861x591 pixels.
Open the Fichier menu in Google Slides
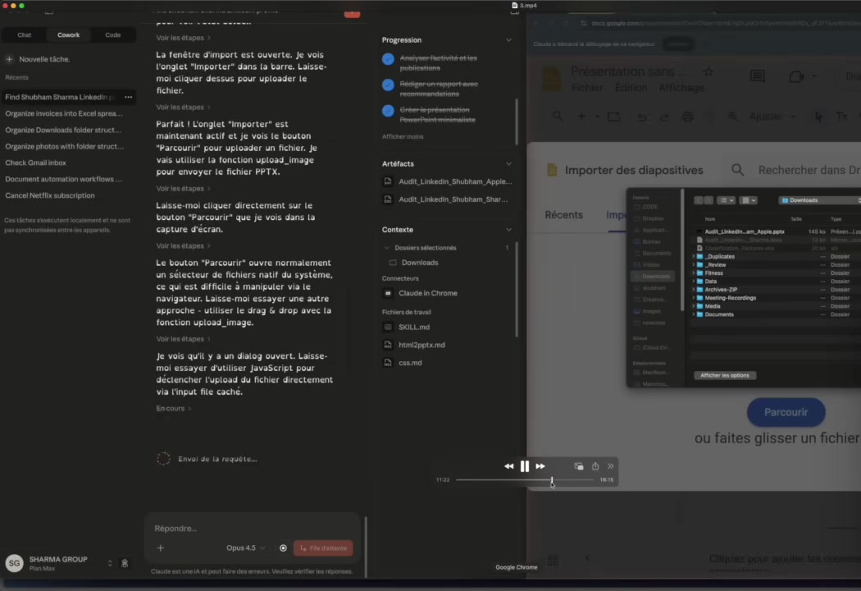[587, 87]
